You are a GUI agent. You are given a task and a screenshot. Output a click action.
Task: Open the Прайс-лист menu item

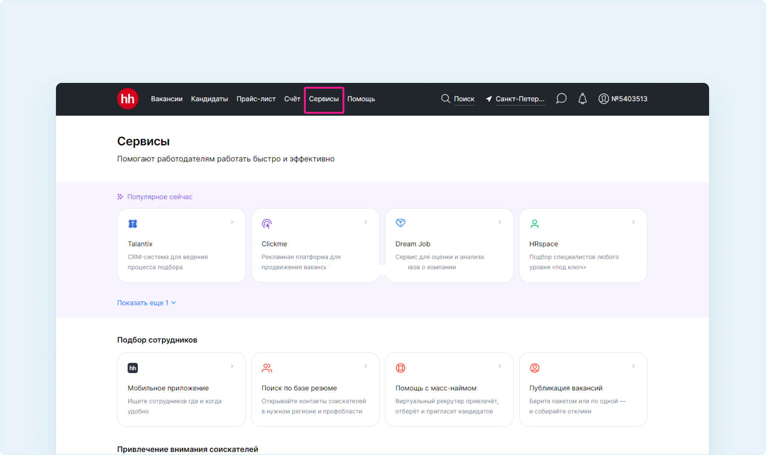[256, 99]
